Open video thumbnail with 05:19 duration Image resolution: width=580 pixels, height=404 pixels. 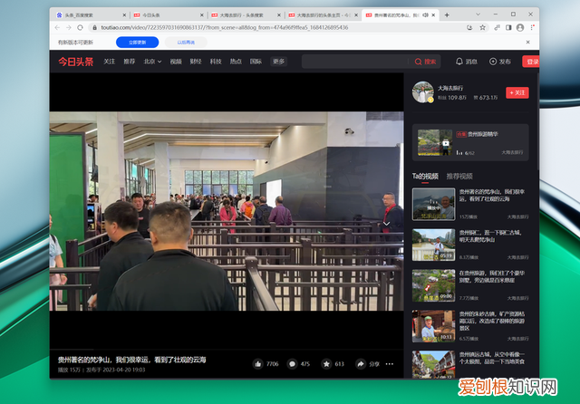tap(433, 245)
